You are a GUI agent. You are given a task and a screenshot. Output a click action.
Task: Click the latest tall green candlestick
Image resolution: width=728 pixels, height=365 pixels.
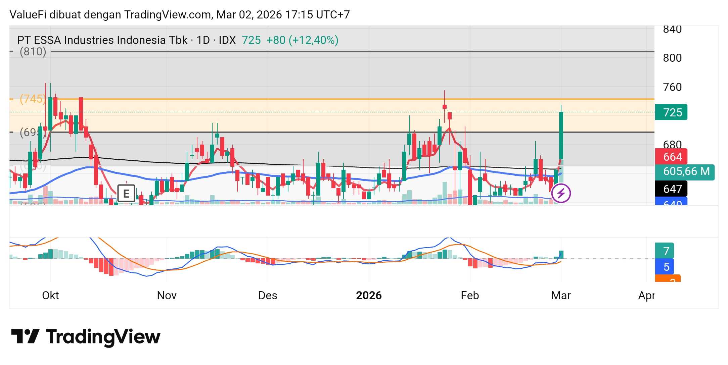(561, 136)
